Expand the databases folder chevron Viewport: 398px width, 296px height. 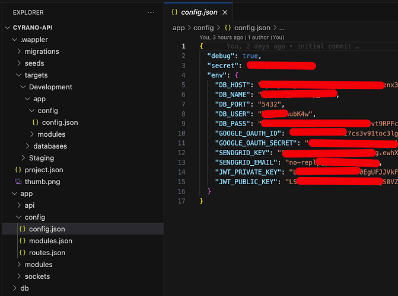tap(28, 146)
